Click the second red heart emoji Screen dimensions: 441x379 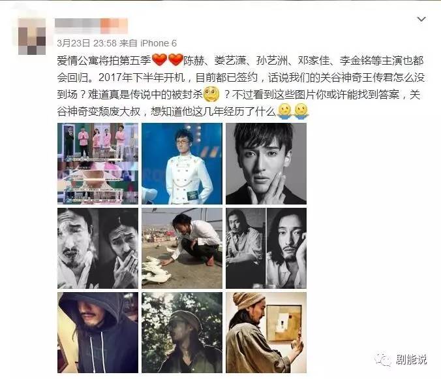[x=175, y=60]
